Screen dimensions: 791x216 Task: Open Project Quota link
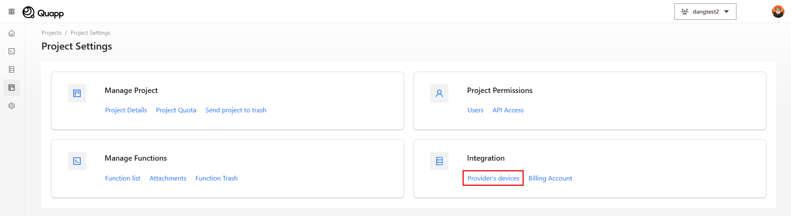coord(176,110)
